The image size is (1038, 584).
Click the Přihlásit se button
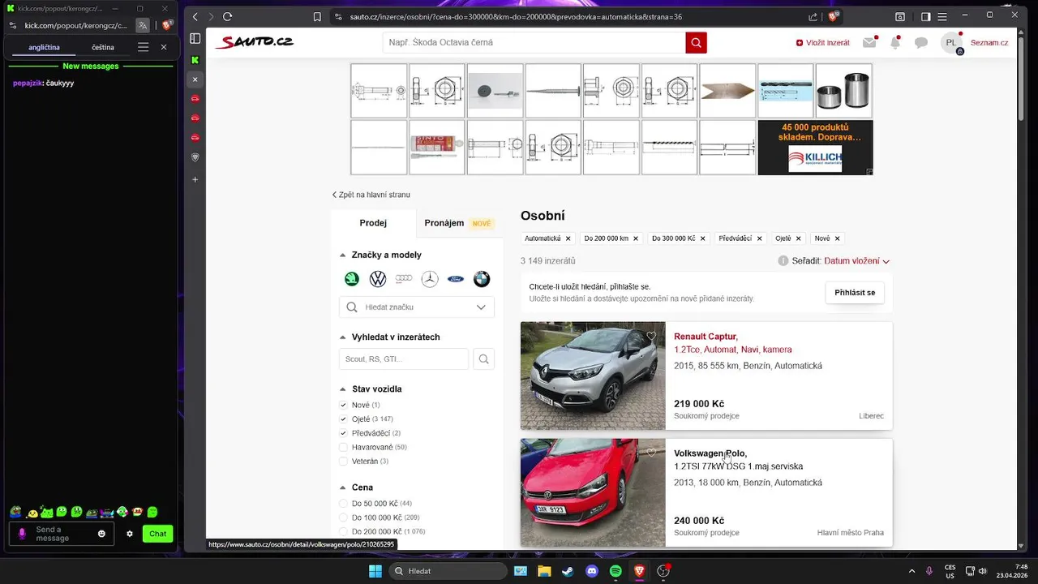(855, 292)
